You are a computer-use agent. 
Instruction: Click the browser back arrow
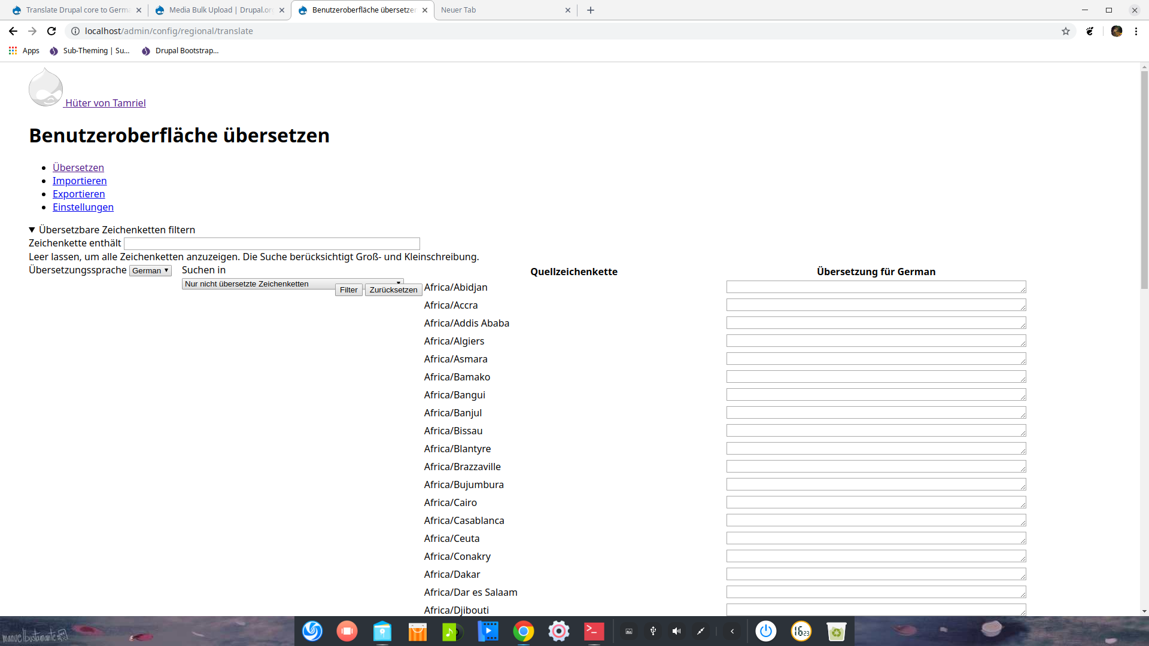point(13,31)
